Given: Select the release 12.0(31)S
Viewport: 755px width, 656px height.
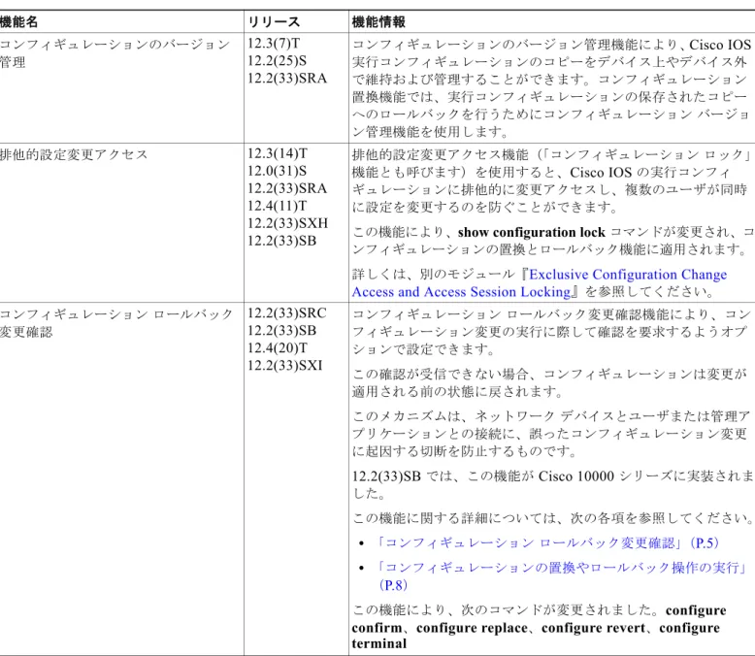Looking at the screenshot, I should [277, 171].
